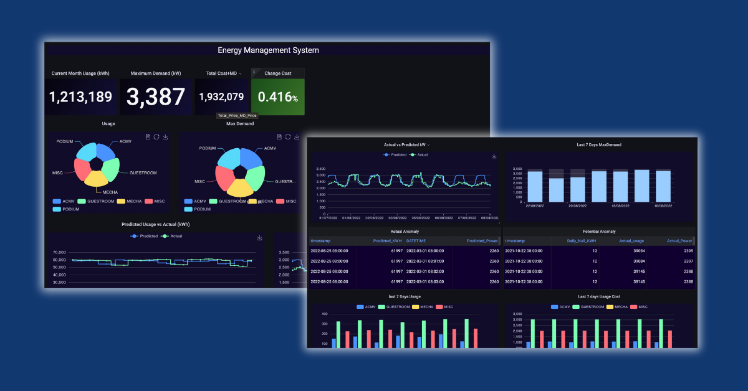Screen dimensions: 748x391
Task: Click refresh icon on Usage pie chart
Action: [x=156, y=136]
